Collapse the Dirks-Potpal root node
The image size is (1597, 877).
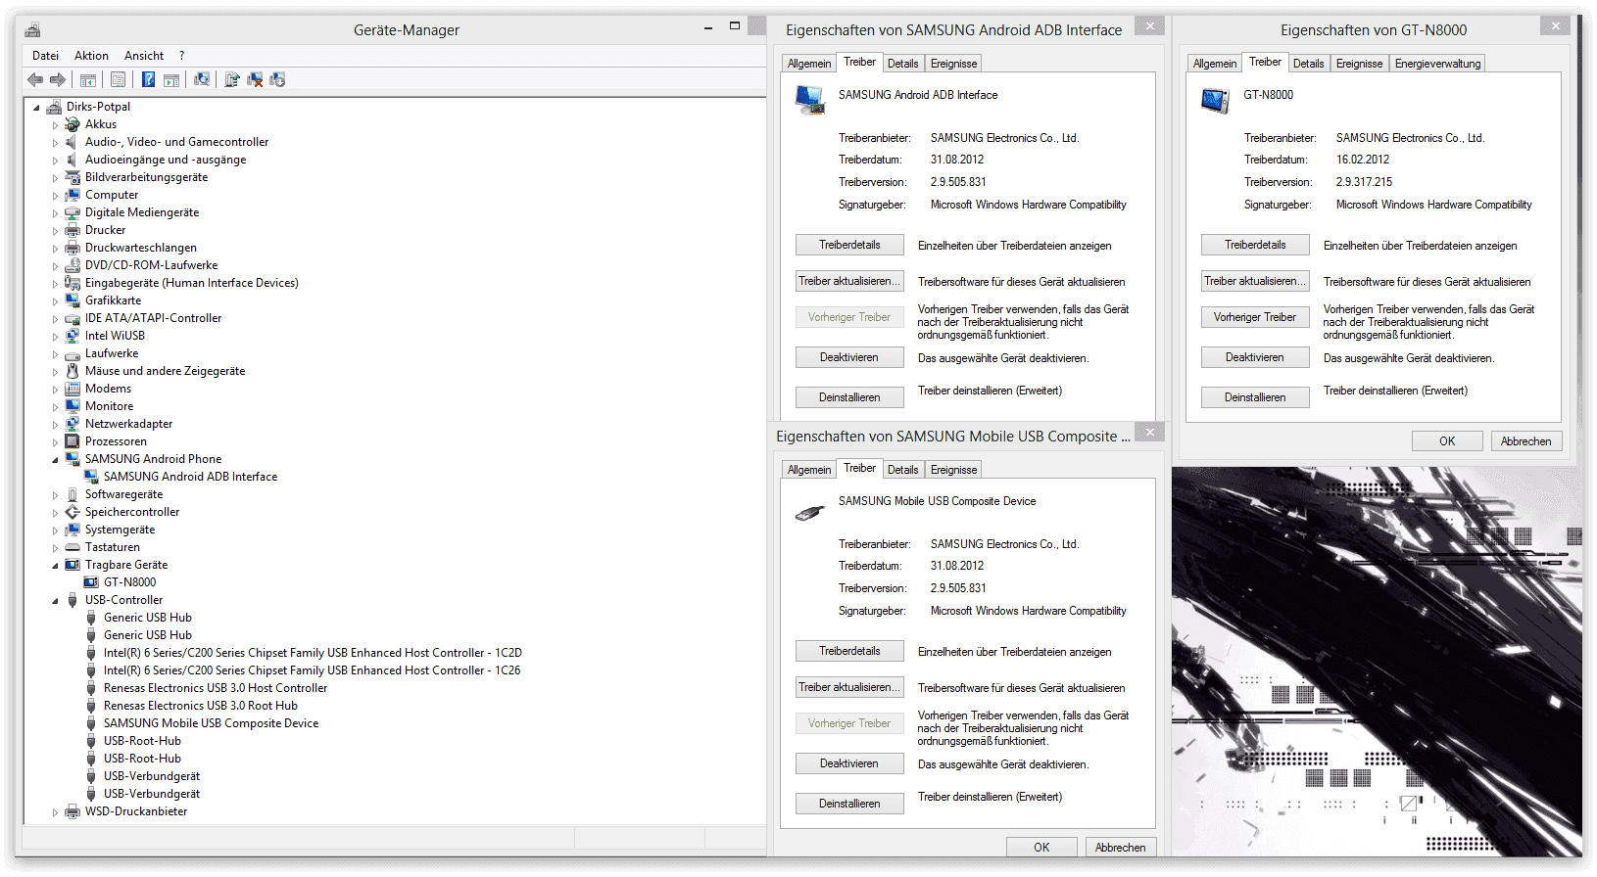tap(36, 108)
